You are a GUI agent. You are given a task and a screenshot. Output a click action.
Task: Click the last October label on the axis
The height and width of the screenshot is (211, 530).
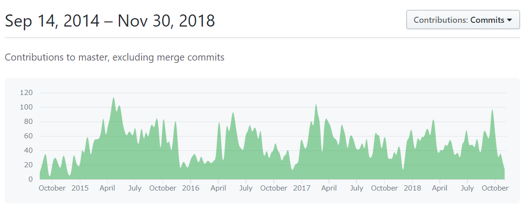[495, 188]
